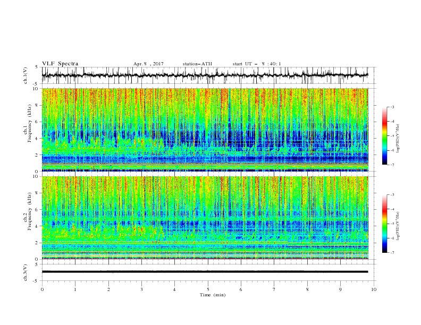
Task: Click the '9' tick on the Time axis
Action: tap(340, 289)
